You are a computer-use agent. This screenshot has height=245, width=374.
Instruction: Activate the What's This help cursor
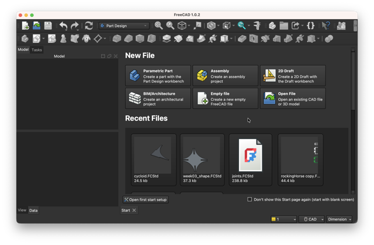[x=325, y=26]
